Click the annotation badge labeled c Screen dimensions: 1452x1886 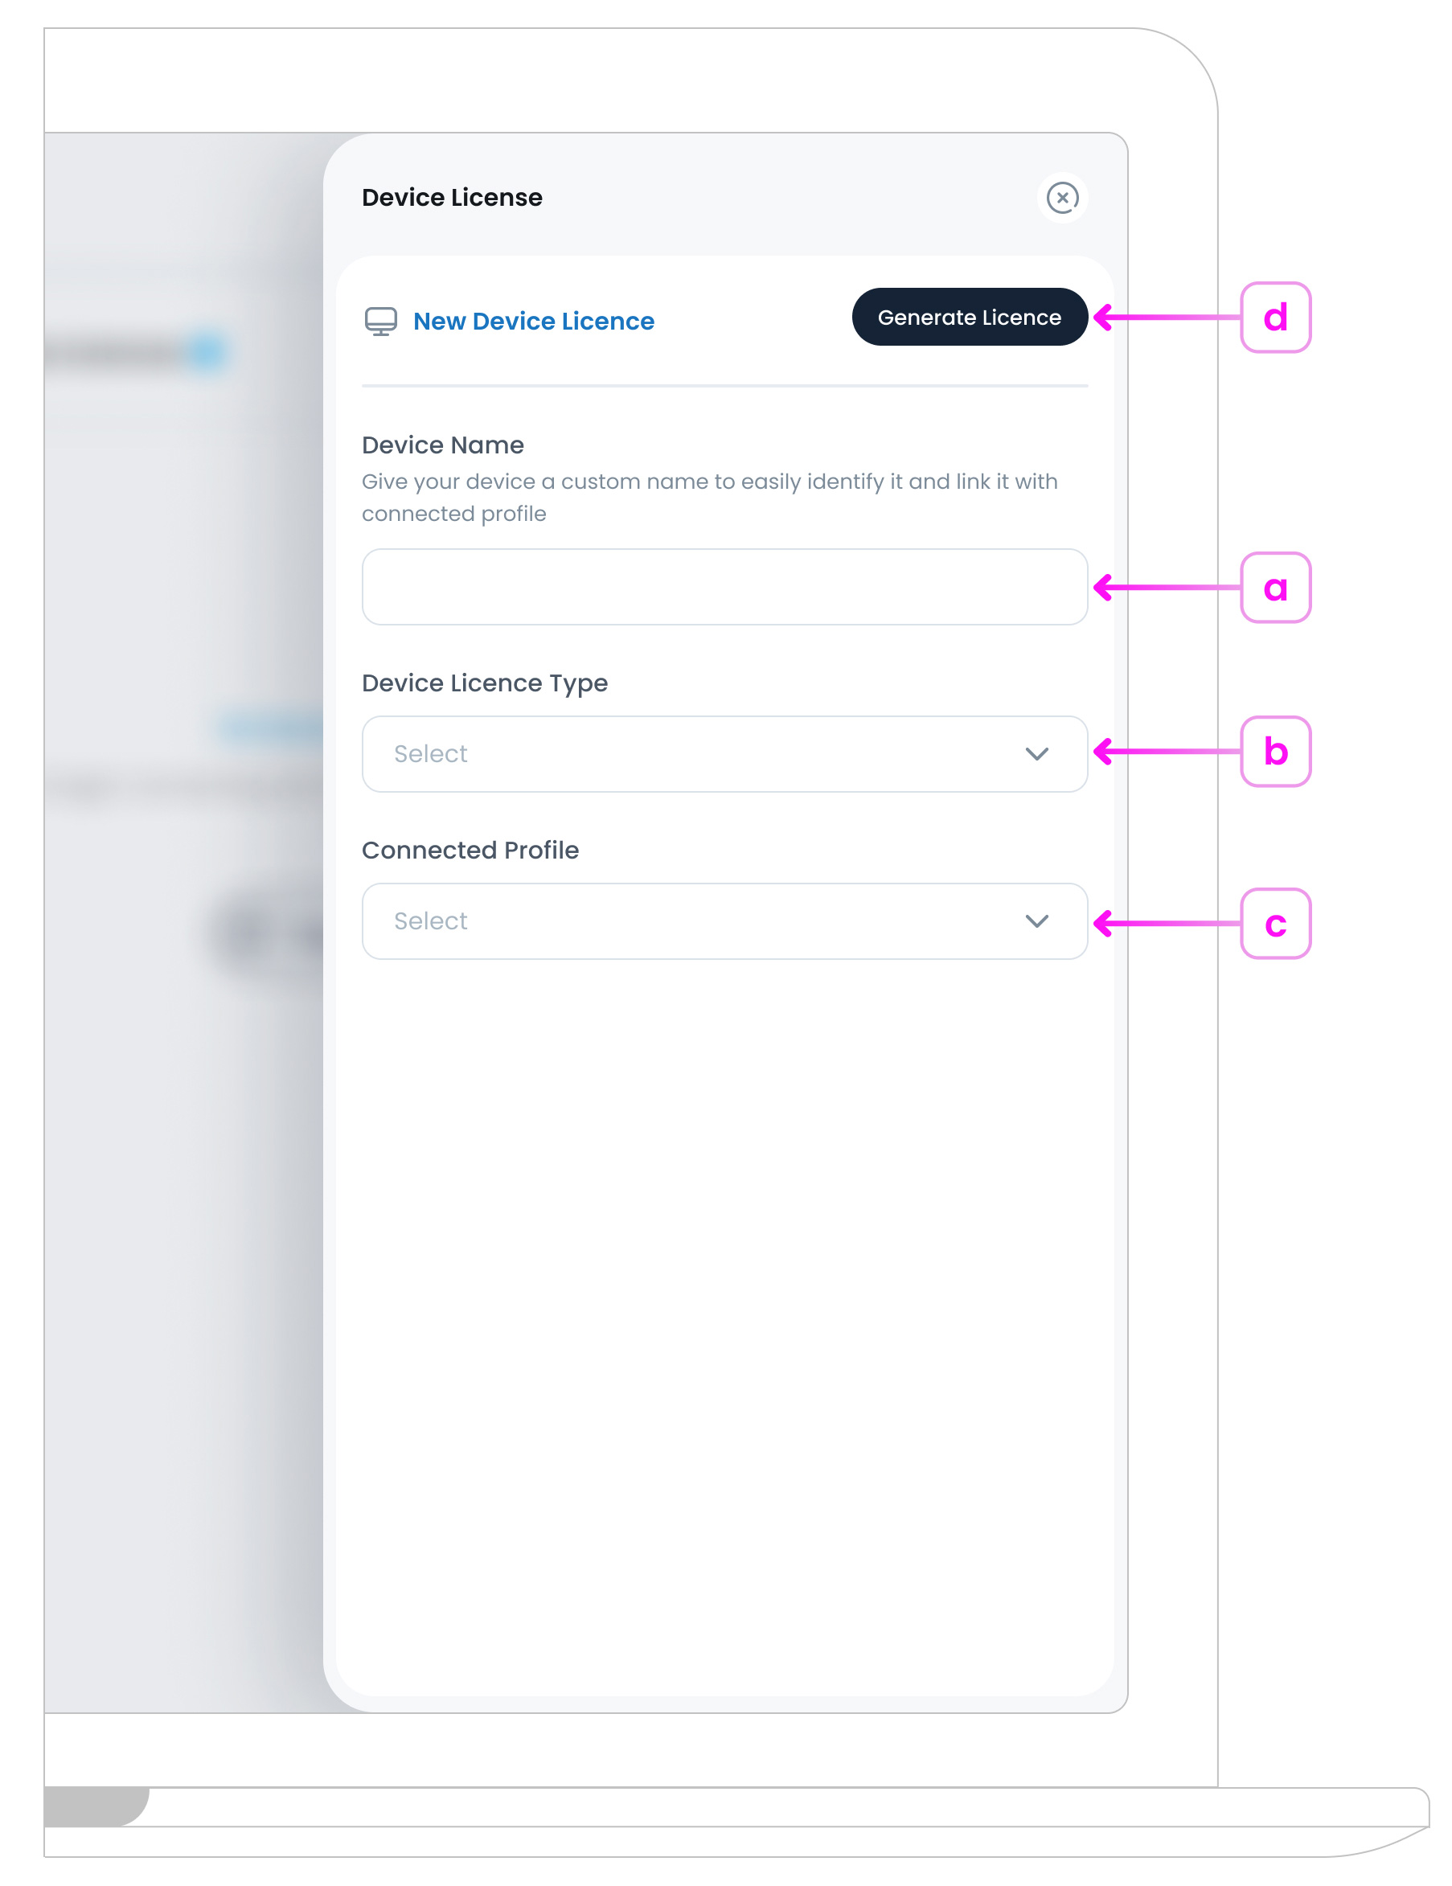pyautogui.click(x=1276, y=924)
